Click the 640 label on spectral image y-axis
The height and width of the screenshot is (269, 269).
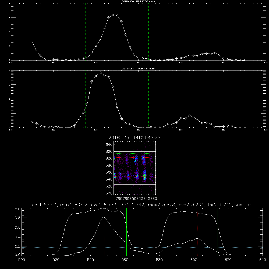109,145
